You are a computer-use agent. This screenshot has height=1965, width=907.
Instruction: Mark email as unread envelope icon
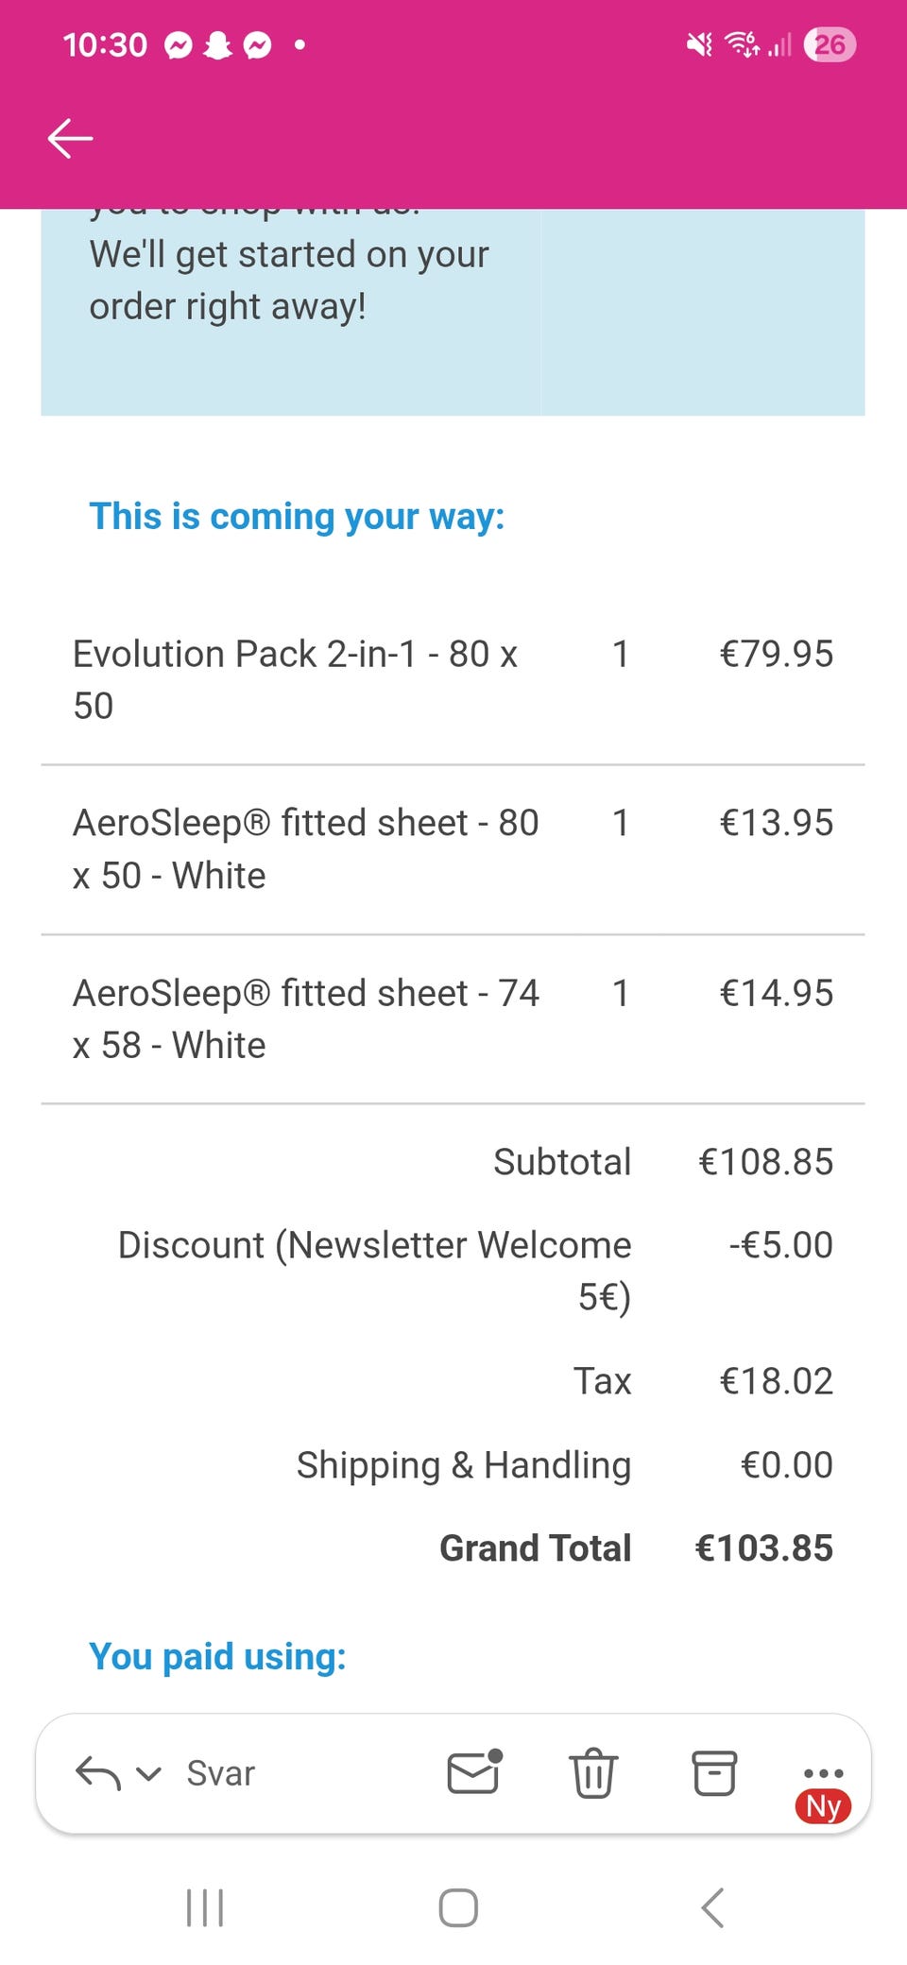click(x=473, y=1772)
